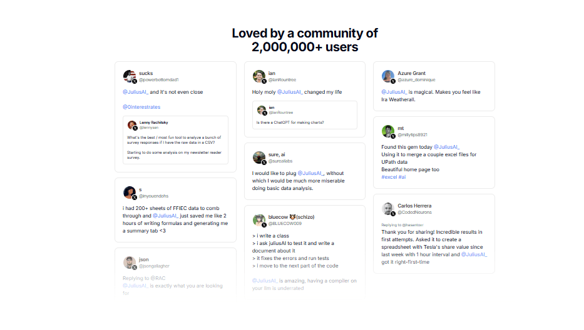This screenshot has height=330, width=584.
Task: Click Azure Grant's profile picture
Action: coord(387,76)
